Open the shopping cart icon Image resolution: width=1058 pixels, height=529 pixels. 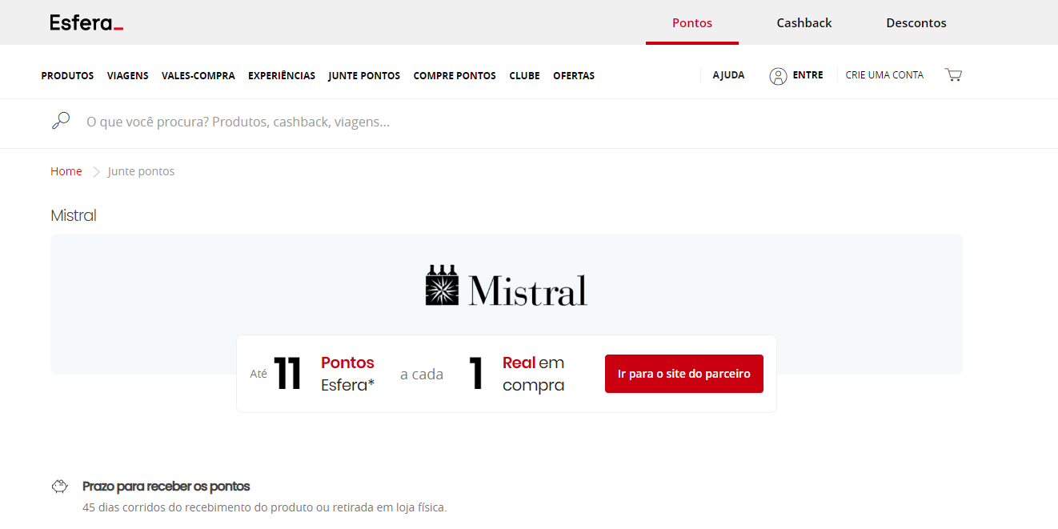tap(953, 74)
